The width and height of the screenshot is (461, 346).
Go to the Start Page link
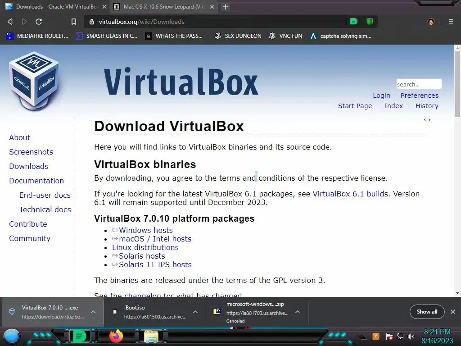click(355, 106)
